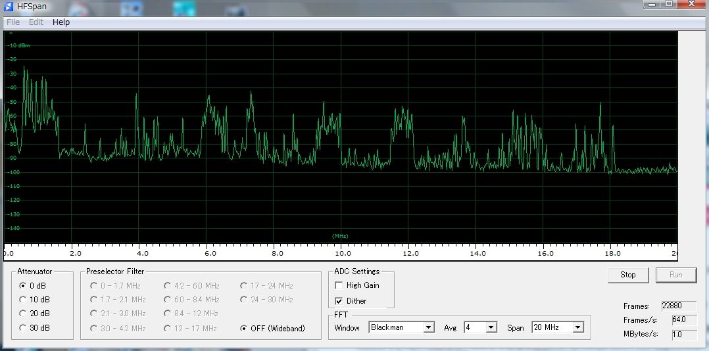Open the Edit menu
Screen dimensions: 709x351
pos(36,22)
